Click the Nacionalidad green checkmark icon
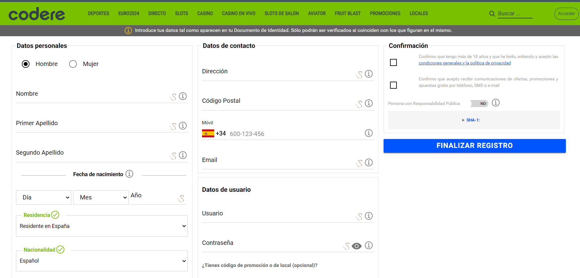 [61, 249]
